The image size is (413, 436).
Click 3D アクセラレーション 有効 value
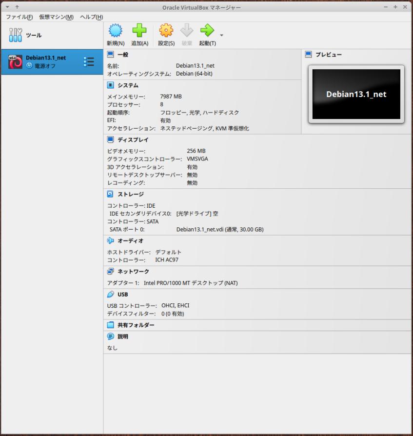192,167
